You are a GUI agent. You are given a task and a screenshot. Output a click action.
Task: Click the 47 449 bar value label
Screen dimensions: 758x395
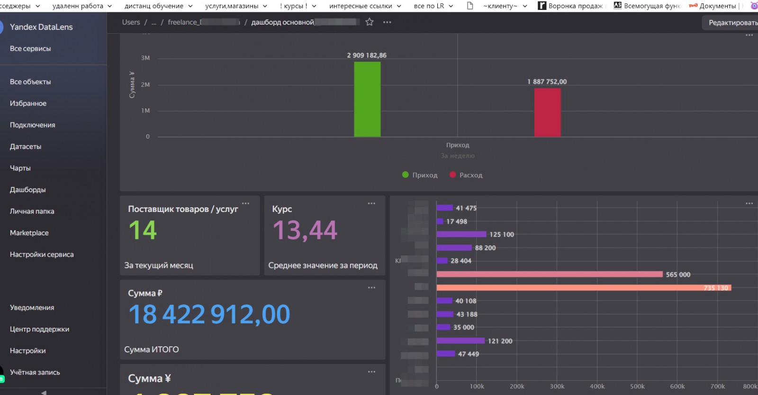click(x=469, y=354)
